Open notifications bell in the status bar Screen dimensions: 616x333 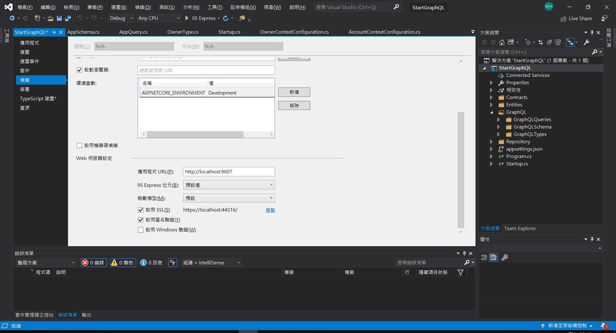[604, 326]
